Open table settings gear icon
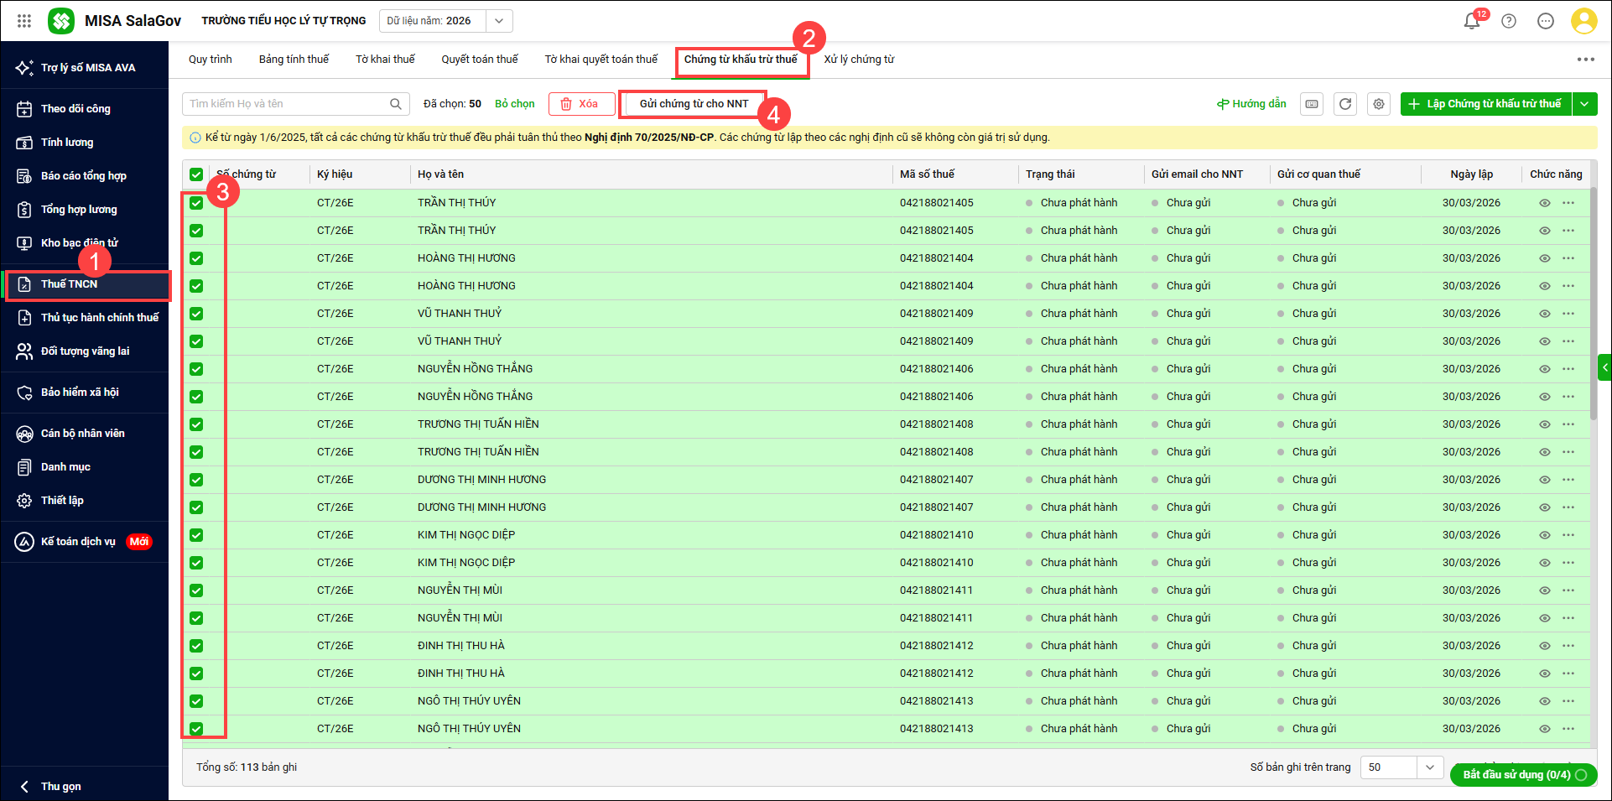The height and width of the screenshot is (801, 1612). click(1379, 104)
